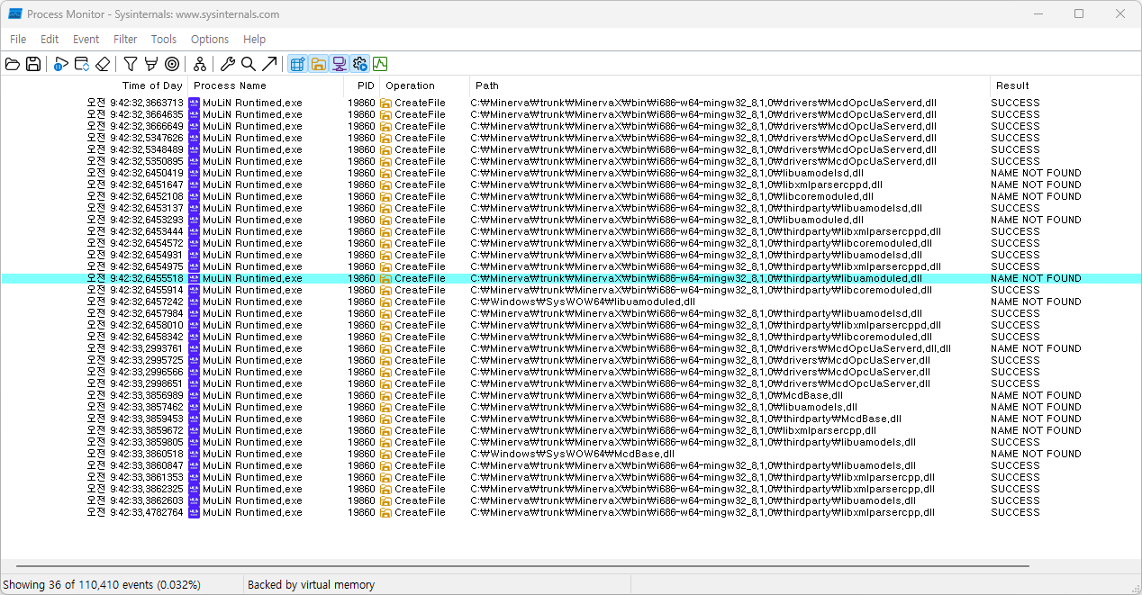Open the Event menu
Screen dimensions: 1142x595
pyautogui.click(x=86, y=40)
